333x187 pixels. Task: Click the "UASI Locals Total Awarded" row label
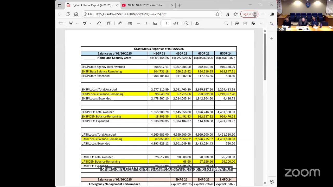click(x=99, y=135)
